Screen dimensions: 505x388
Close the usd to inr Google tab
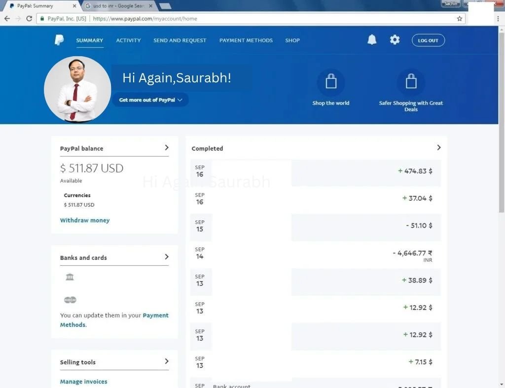pos(150,6)
